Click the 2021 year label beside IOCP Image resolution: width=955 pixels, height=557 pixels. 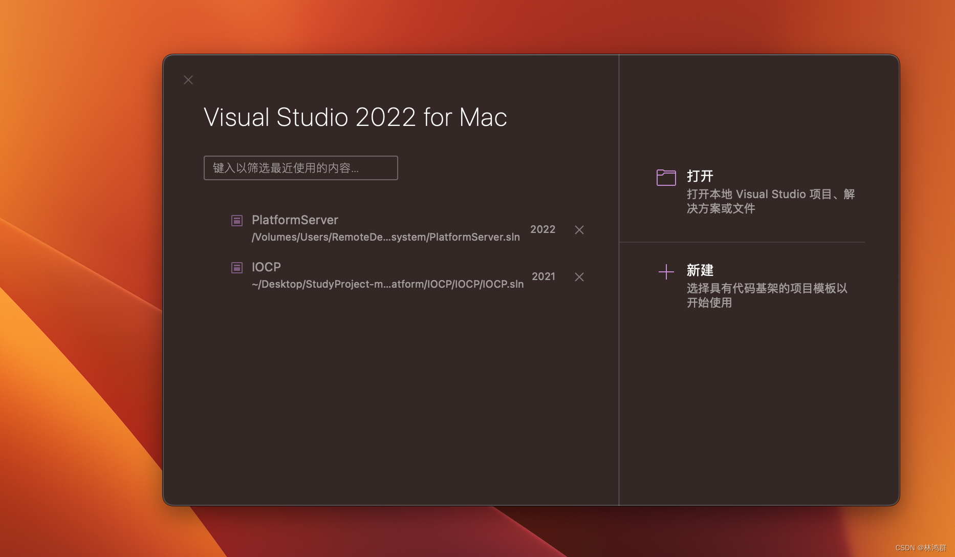point(543,276)
